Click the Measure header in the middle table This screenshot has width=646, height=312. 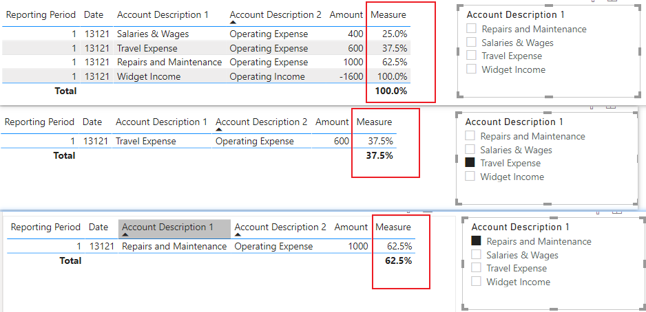coord(374,122)
